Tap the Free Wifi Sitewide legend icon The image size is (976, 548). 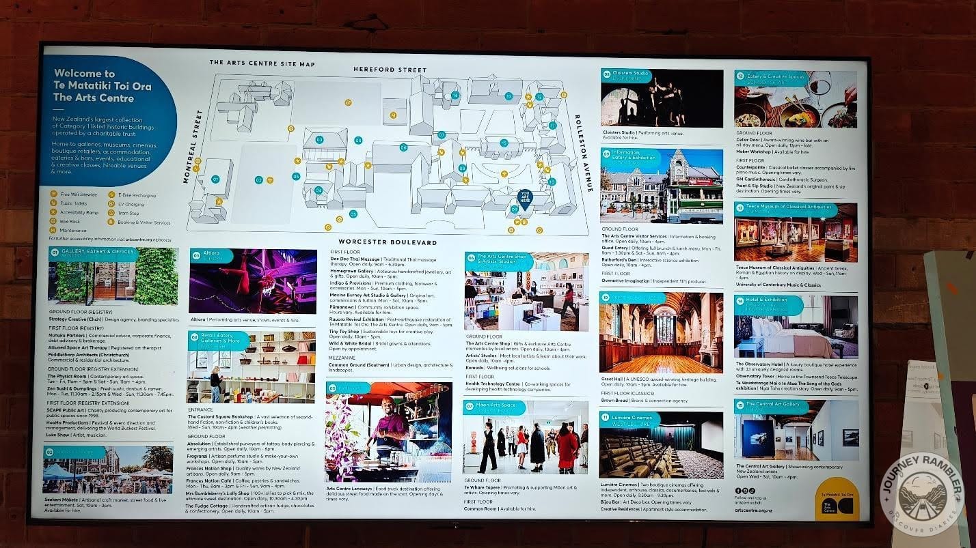(55, 194)
